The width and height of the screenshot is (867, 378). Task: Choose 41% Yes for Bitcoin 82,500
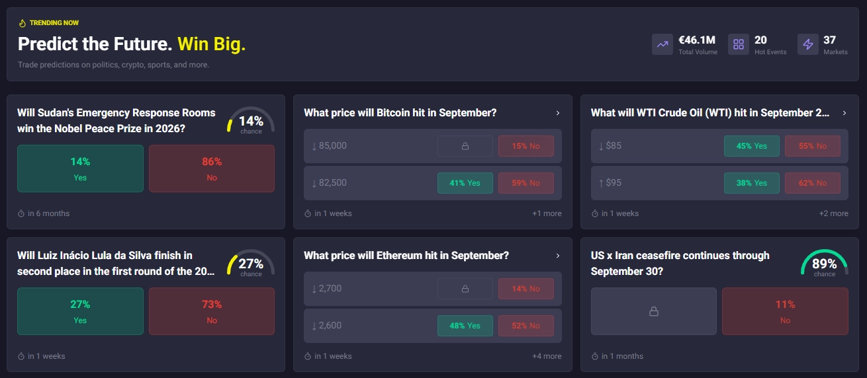[x=465, y=183]
